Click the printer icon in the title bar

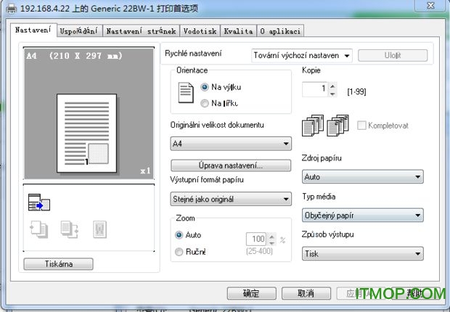pos(12,9)
